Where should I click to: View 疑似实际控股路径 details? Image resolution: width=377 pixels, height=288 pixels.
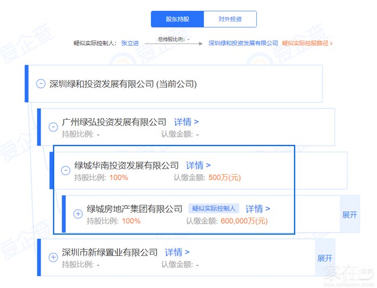307,43
